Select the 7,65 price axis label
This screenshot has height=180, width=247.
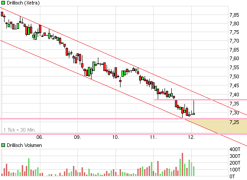click(x=234, y=50)
